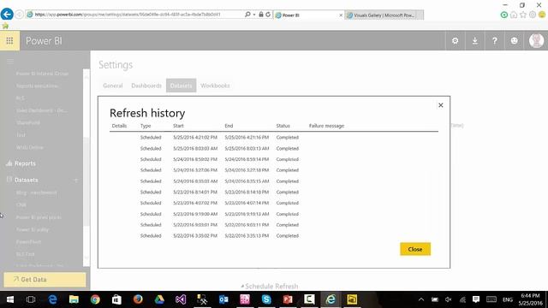Screen dimensions: 548x308
Task: Click the browser Back arrow button
Action: point(7,15)
